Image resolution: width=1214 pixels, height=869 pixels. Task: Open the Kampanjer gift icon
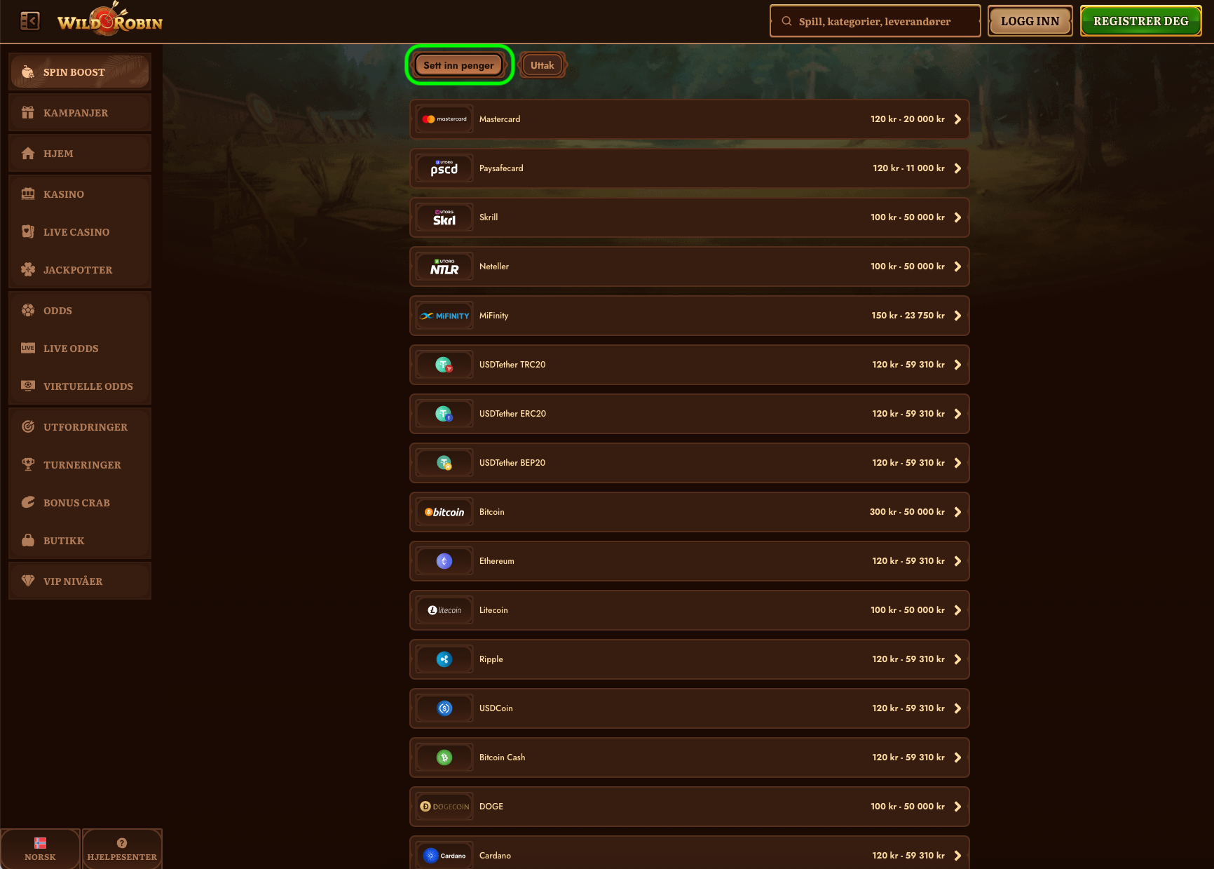pyautogui.click(x=28, y=112)
